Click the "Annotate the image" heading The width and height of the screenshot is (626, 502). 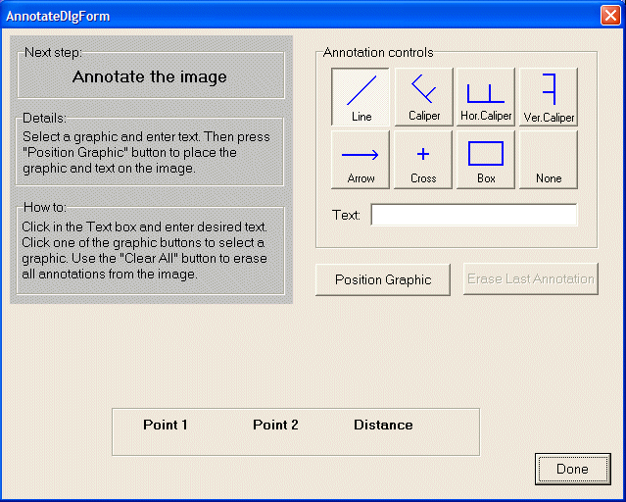(x=150, y=76)
